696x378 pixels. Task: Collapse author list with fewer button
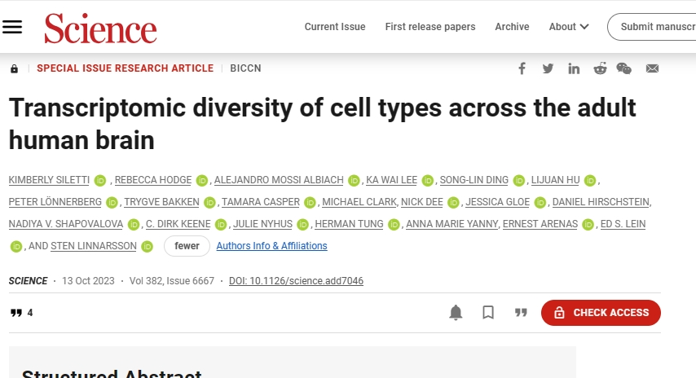(x=187, y=246)
